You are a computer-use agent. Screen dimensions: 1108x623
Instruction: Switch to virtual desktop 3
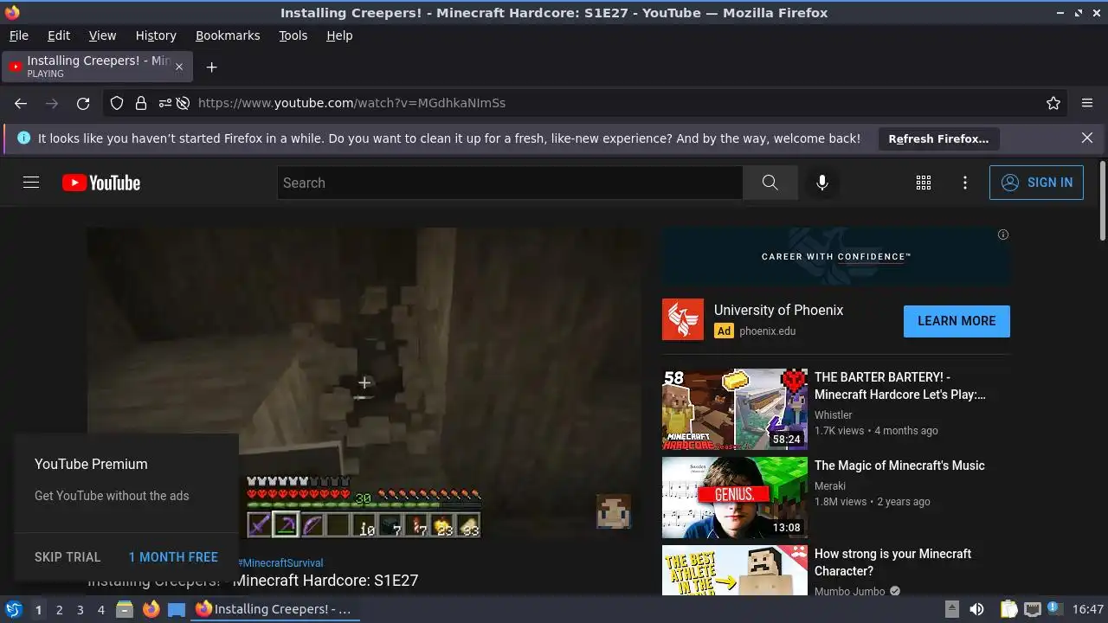80,610
